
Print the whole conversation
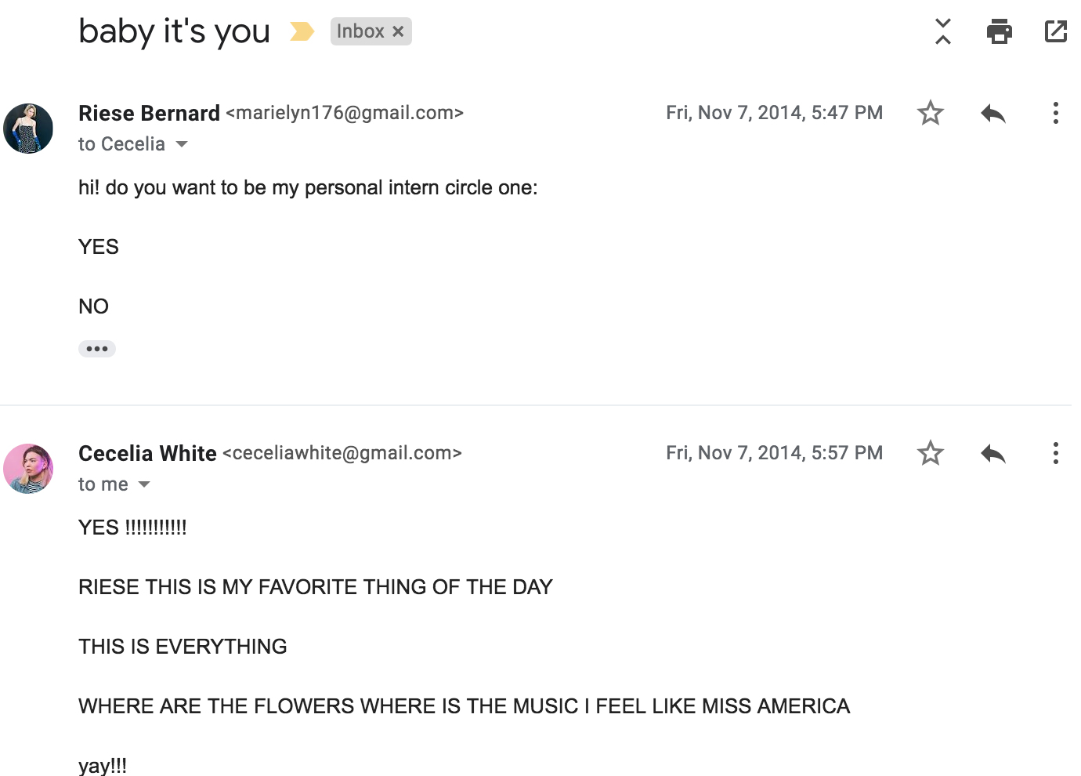point(999,31)
